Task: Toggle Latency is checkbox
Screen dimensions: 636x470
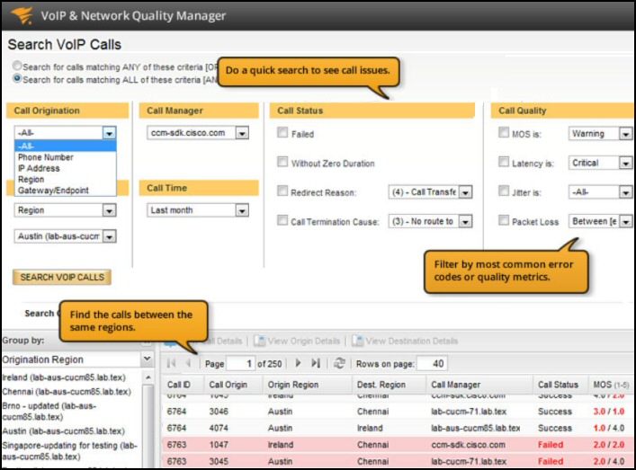Action: tap(504, 162)
